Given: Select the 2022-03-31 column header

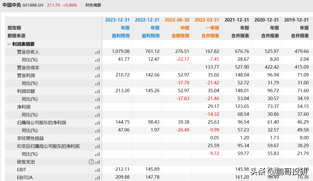Looking at the screenshot, I should 207,20.
